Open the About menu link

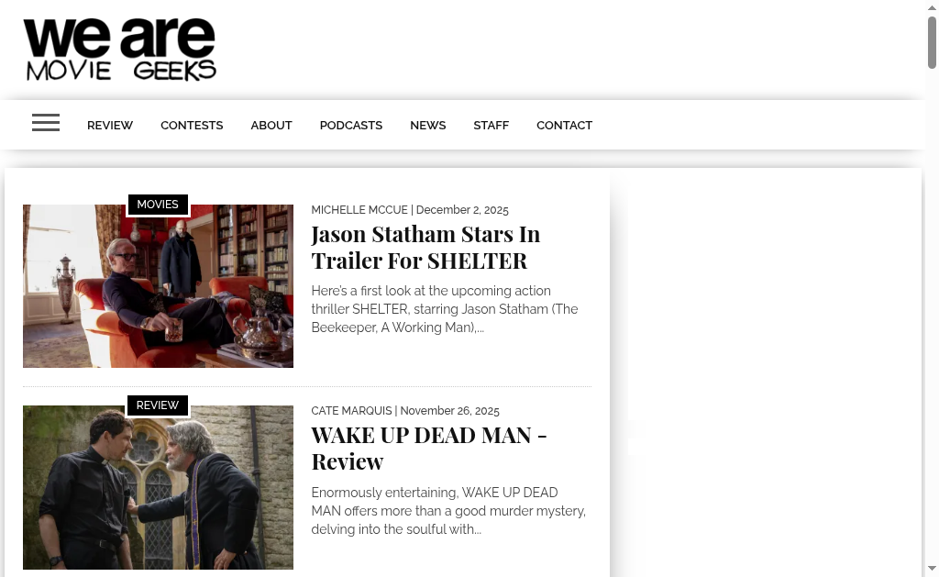[x=271, y=126]
